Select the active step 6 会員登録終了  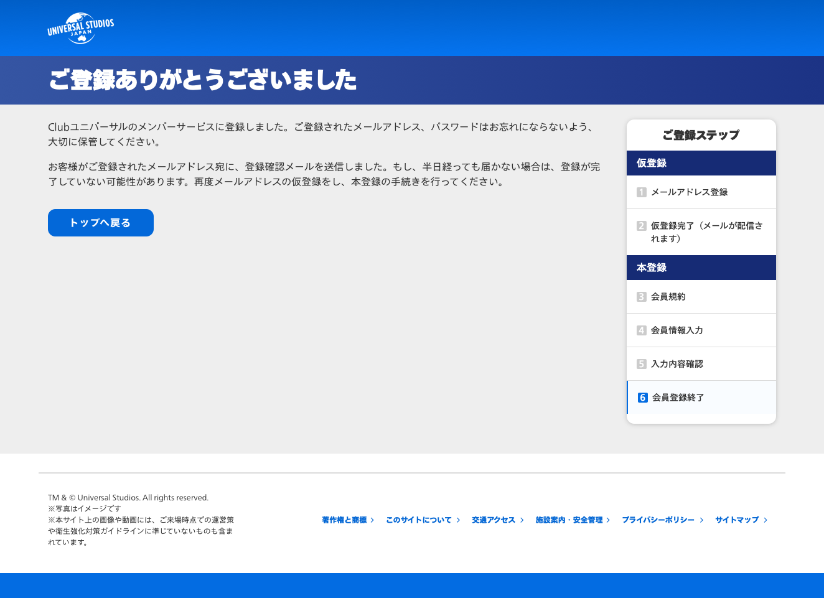701,398
